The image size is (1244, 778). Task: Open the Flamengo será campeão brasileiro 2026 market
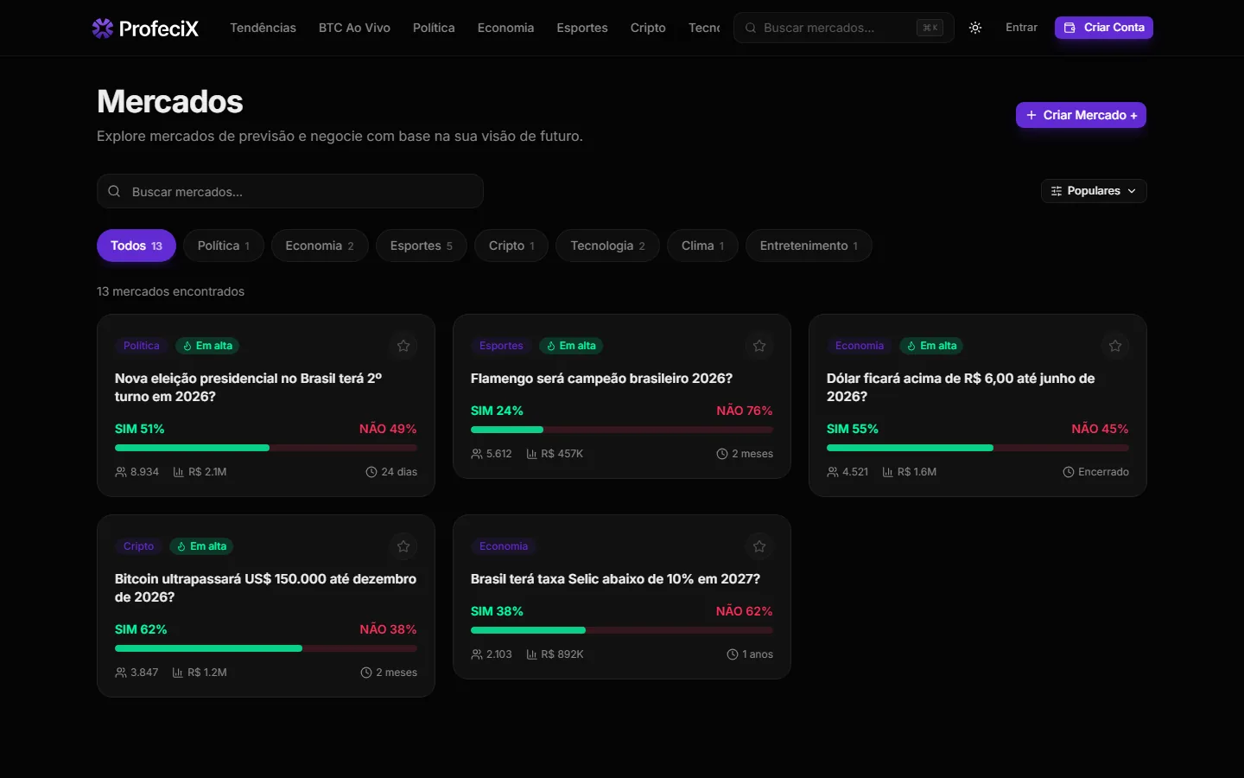coord(601,379)
